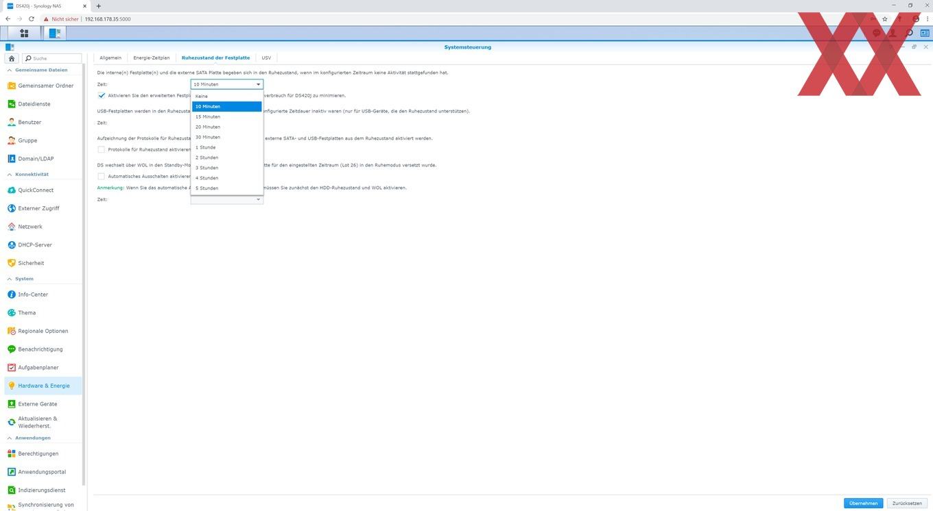The height and width of the screenshot is (511, 933).
Task: Open Thema settings
Action: (x=43, y=313)
